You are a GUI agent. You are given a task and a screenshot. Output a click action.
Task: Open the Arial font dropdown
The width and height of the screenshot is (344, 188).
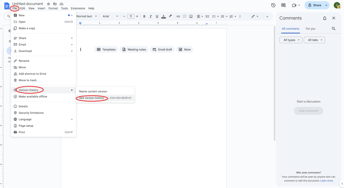pos(110,16)
